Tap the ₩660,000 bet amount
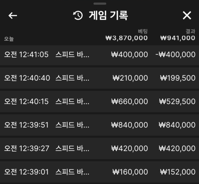This screenshot has width=199, height=184. click(x=129, y=102)
